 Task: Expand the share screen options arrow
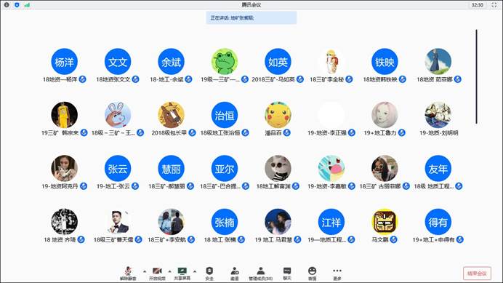tap(195, 271)
